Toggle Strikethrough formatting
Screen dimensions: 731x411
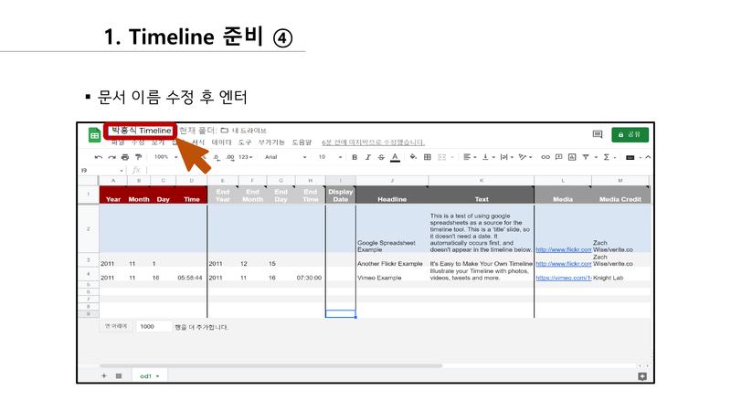point(381,157)
